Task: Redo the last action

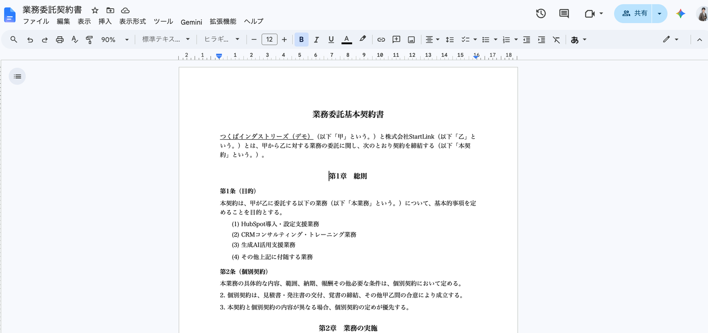Action: (45, 39)
